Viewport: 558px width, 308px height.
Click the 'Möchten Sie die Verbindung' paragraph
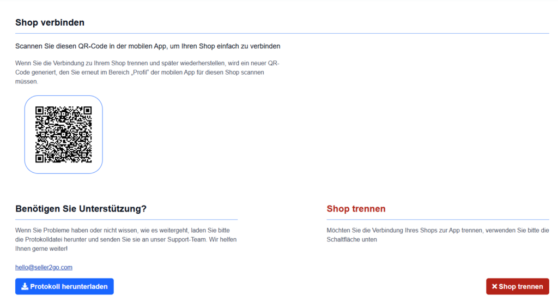point(438,235)
